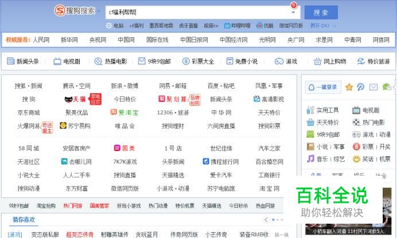Open 实用工具 in the sidebar
Screen dimensions: 397x238
click(x=328, y=110)
